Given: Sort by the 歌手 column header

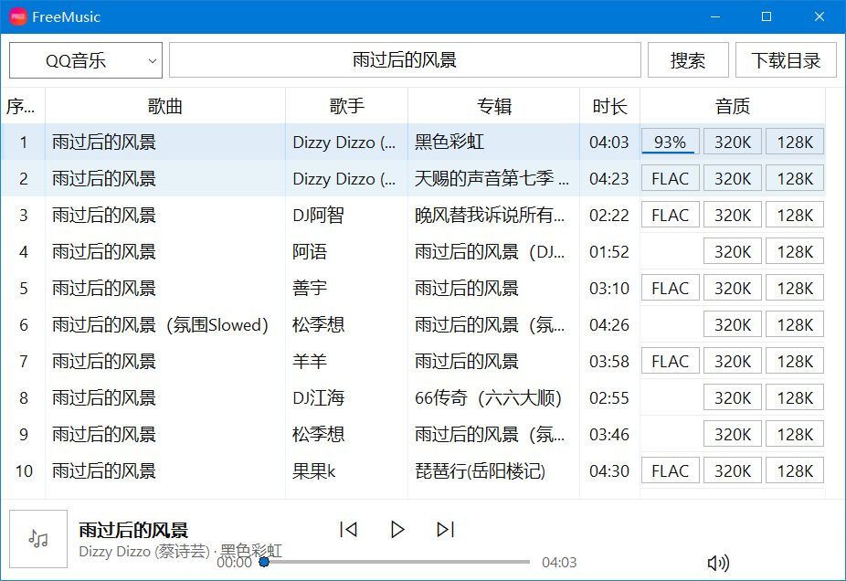Looking at the screenshot, I should click(346, 106).
